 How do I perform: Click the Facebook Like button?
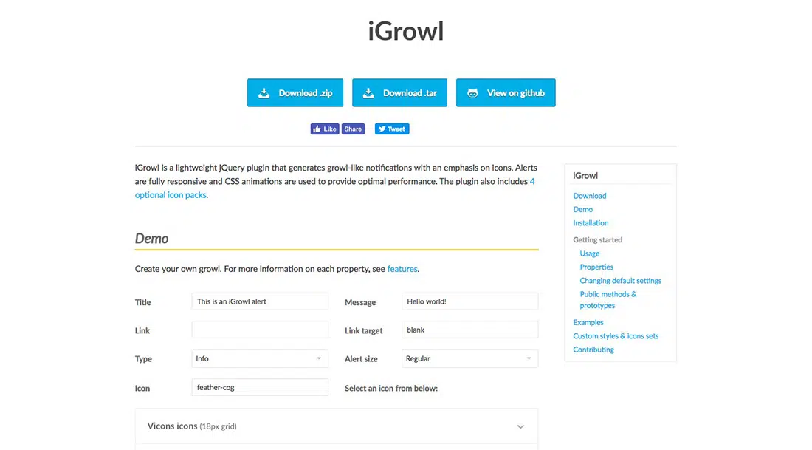[x=325, y=129]
